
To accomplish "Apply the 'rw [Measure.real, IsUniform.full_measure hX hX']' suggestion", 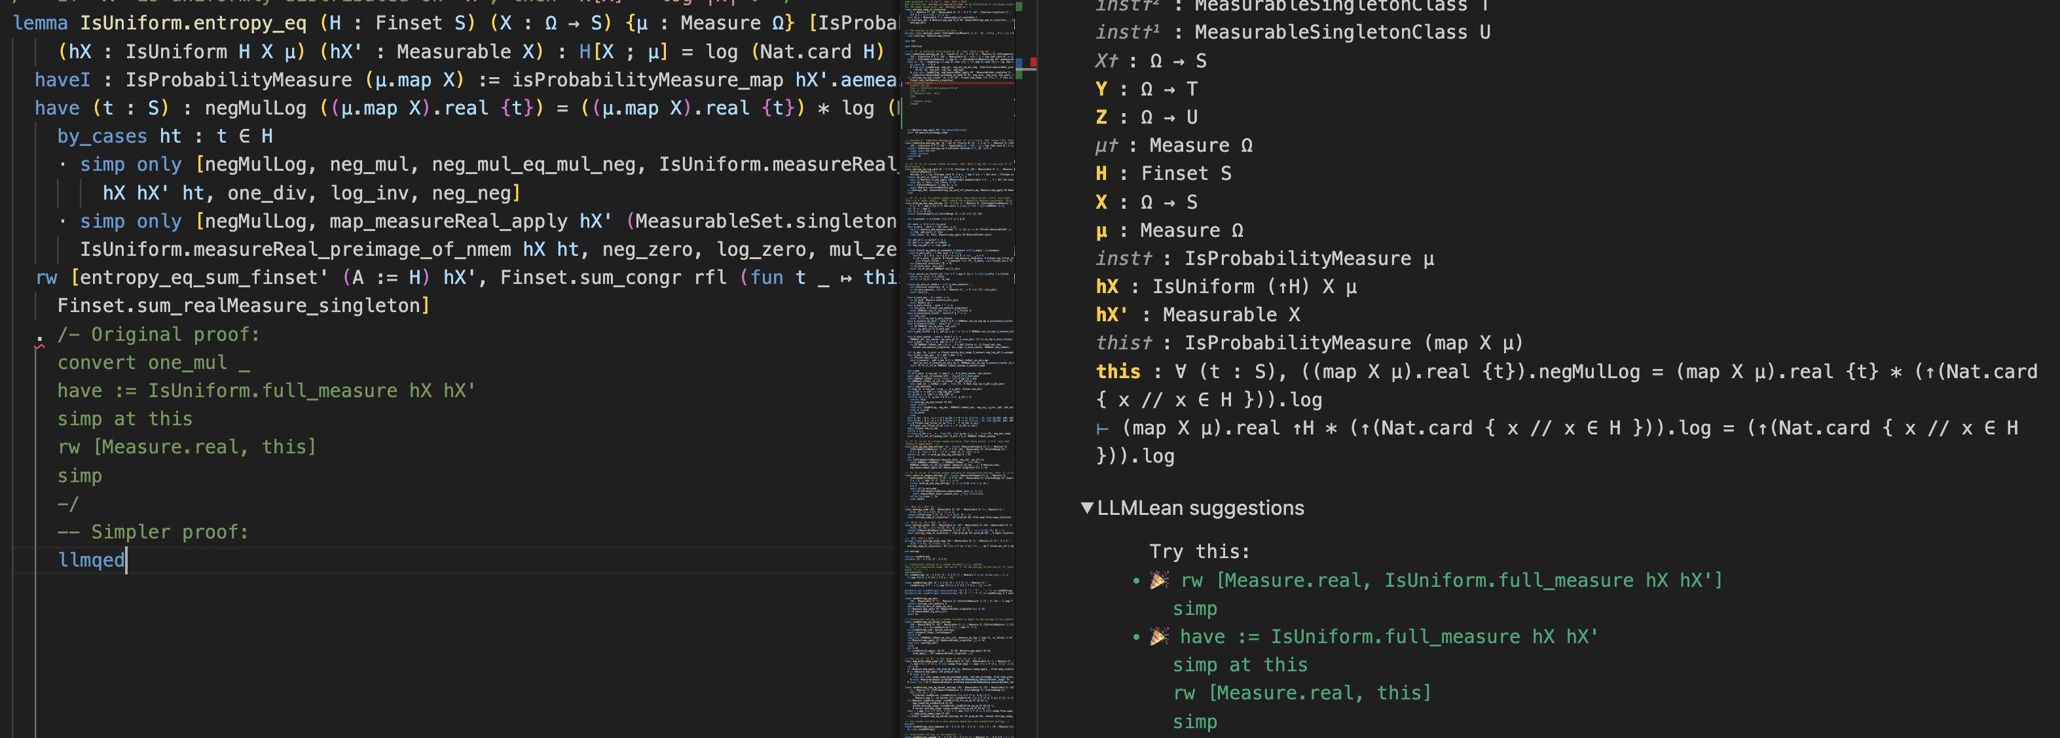I will pyautogui.click(x=1450, y=581).
